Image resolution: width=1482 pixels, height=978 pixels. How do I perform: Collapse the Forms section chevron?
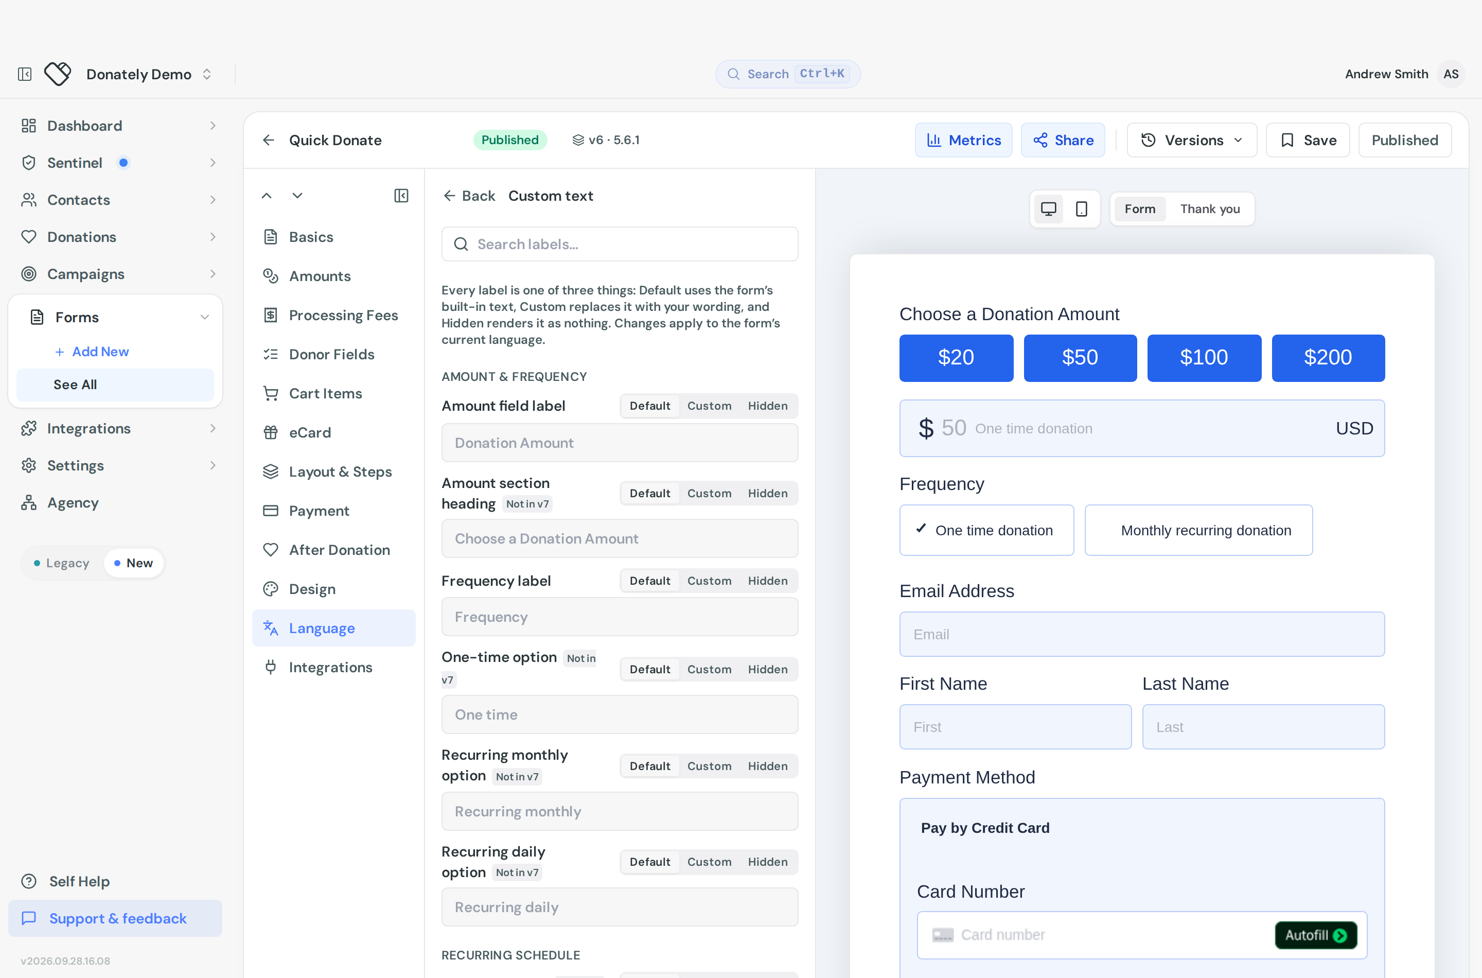coord(204,318)
